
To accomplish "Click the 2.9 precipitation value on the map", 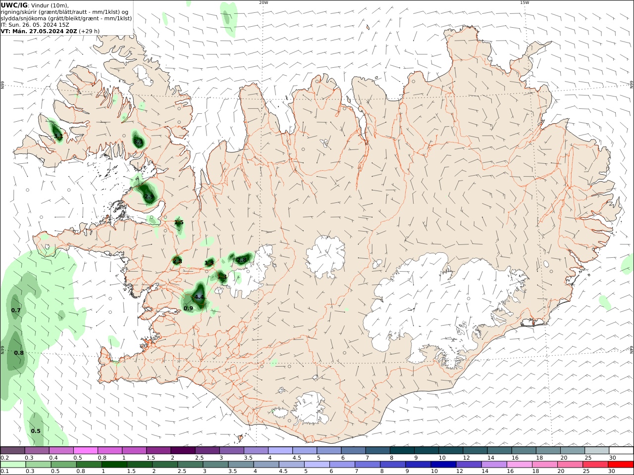I will [x=149, y=196].
